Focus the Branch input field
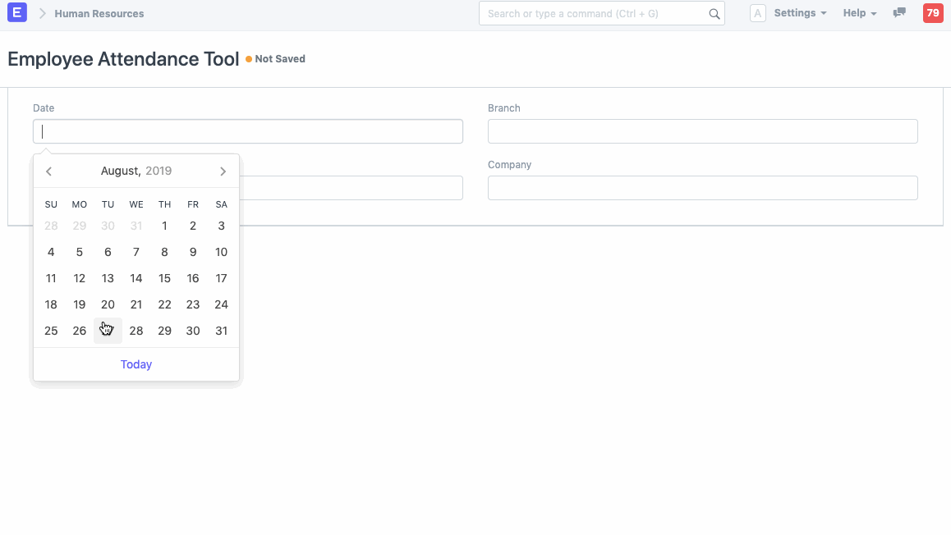Image resolution: width=951 pixels, height=535 pixels. click(702, 131)
